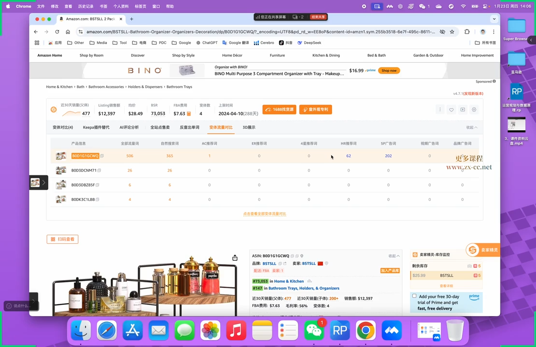The image size is (536, 347).
Task: Open the plugin settings gear icon
Action: [474, 110]
